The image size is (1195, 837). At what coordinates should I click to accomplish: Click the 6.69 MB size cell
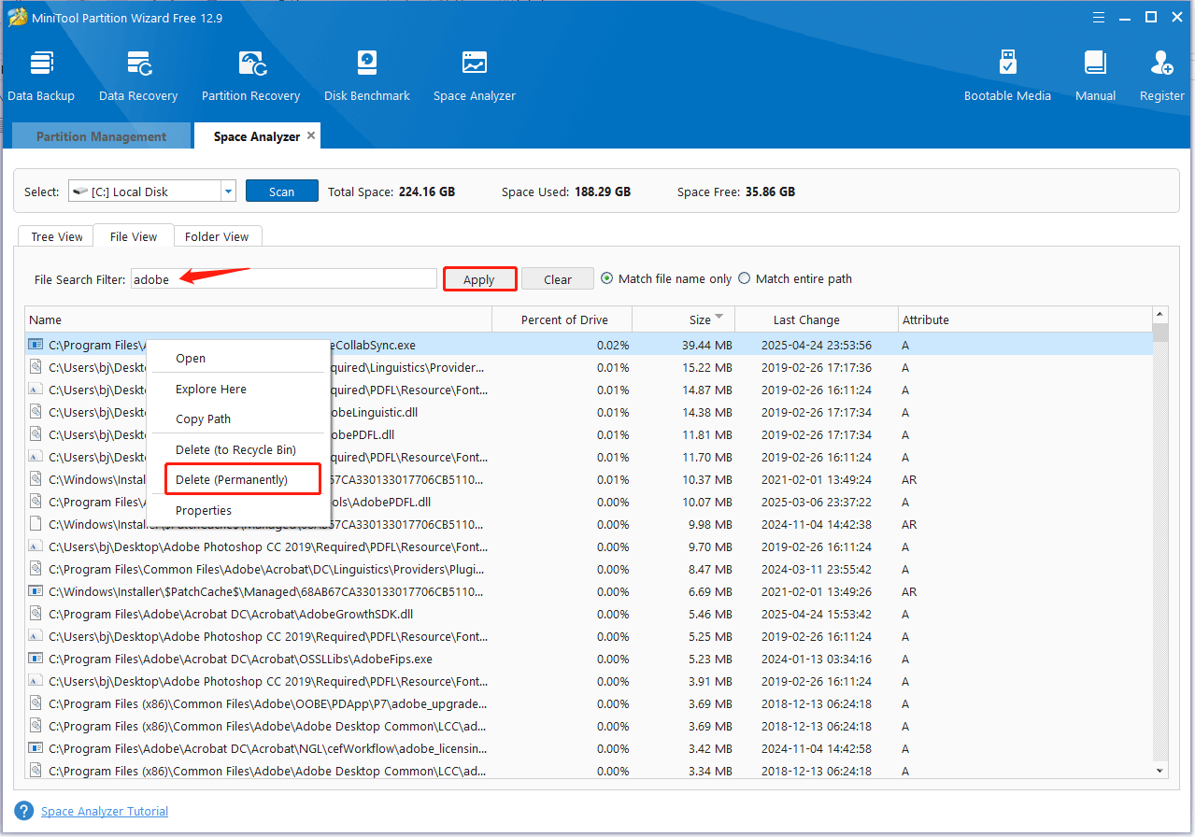point(709,591)
